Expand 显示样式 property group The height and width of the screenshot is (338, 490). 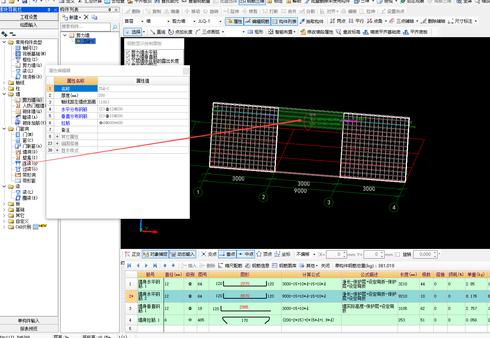tap(57, 150)
